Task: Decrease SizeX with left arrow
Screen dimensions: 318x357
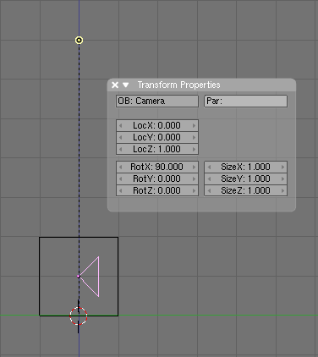Action: click(x=209, y=167)
